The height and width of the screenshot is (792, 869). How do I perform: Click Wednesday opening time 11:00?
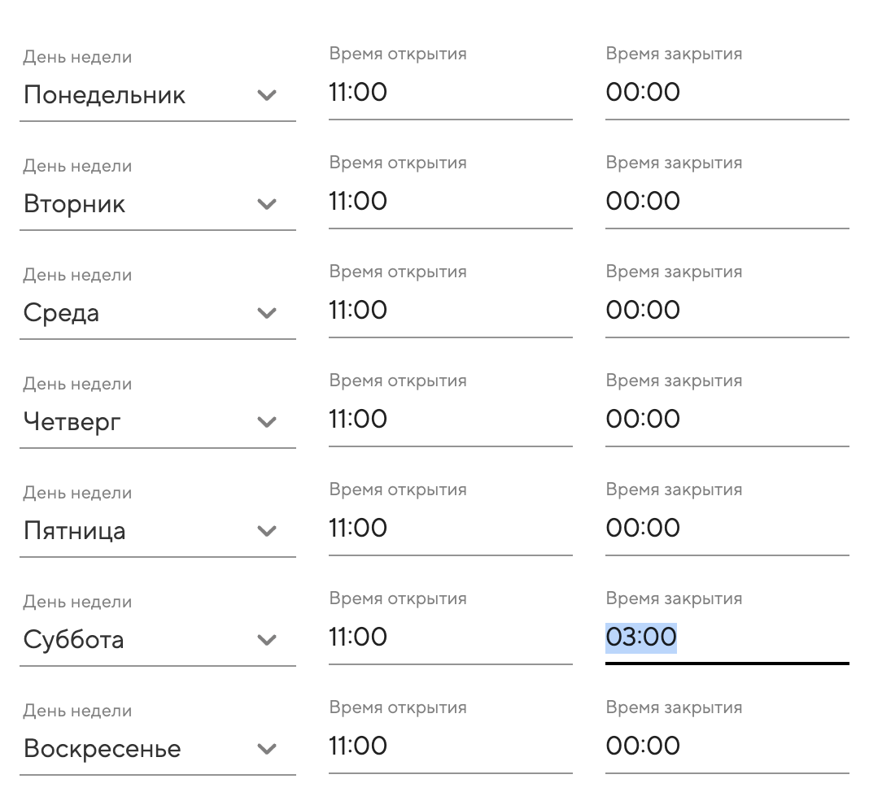point(359,310)
